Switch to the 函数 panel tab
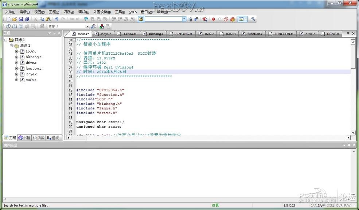 point(39,138)
